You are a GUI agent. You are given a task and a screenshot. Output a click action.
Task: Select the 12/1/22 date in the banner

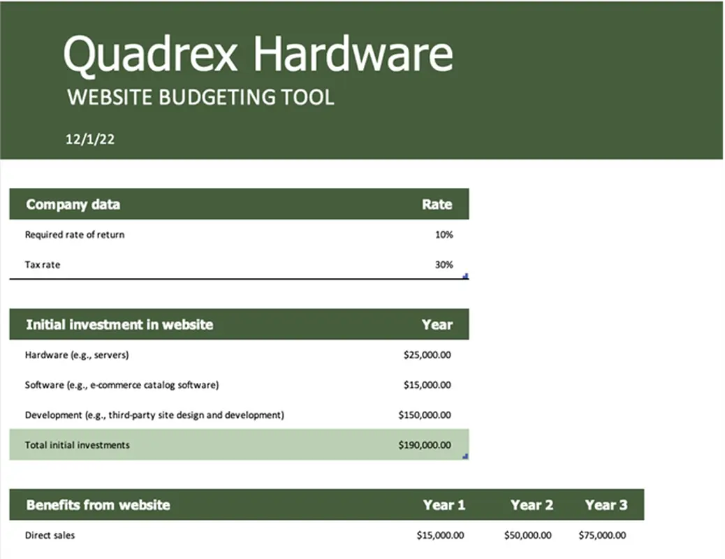(x=90, y=139)
